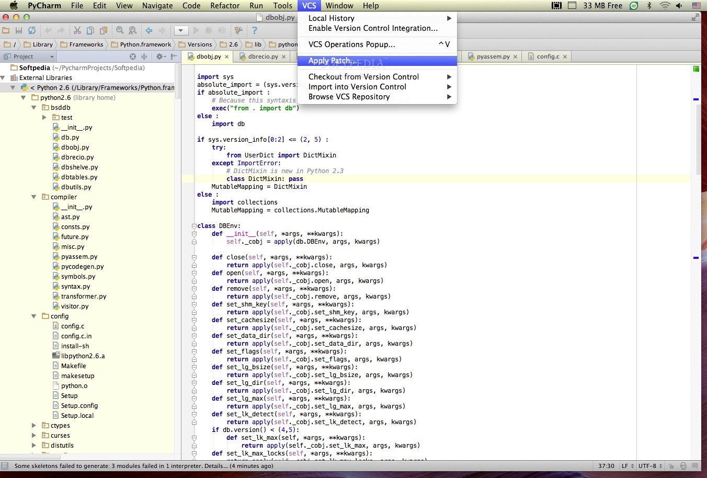Open the Project view selector dropdown

(29, 56)
